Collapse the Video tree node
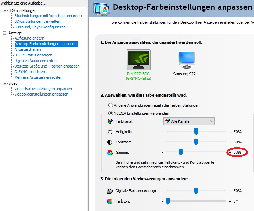 click(5, 84)
